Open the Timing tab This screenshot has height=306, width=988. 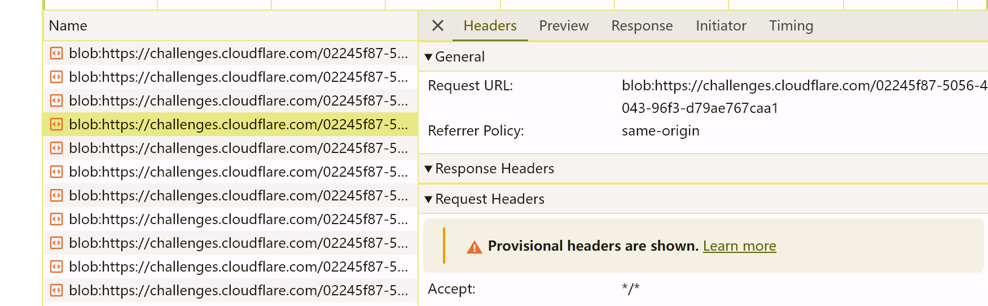[x=791, y=25]
